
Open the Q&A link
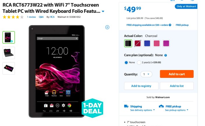(x=41, y=17)
